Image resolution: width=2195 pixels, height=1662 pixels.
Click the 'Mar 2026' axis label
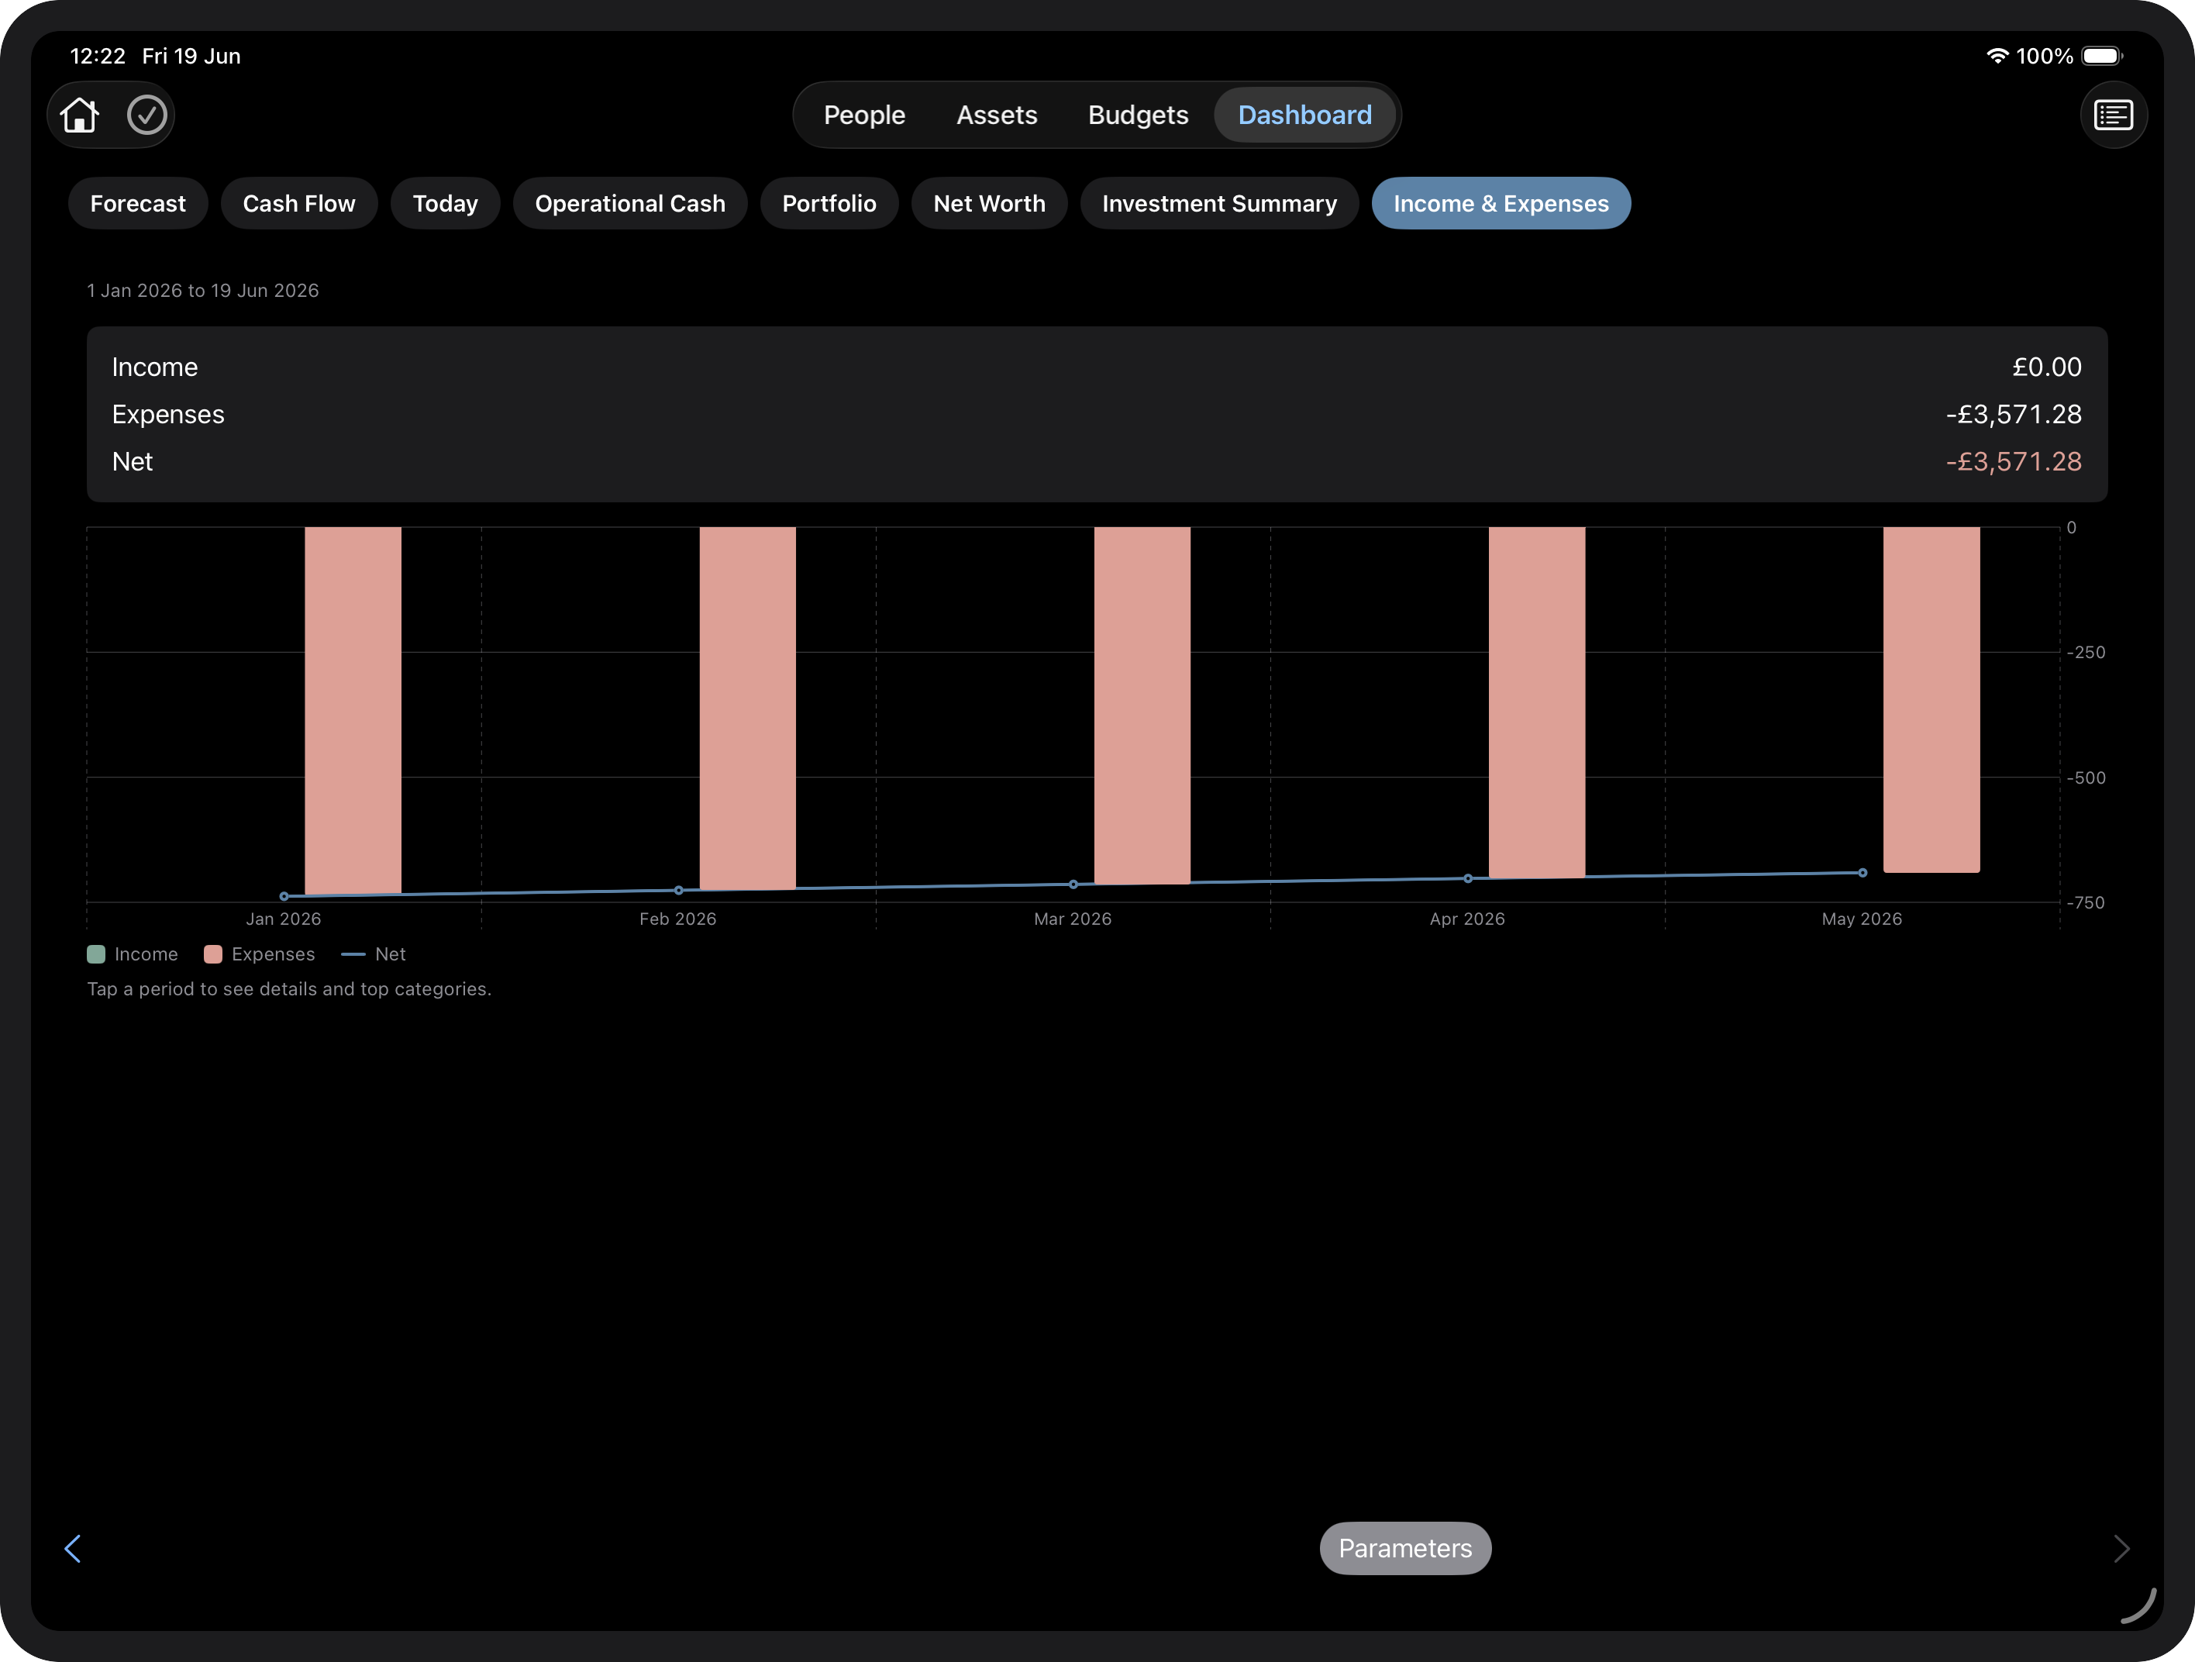[1073, 919]
